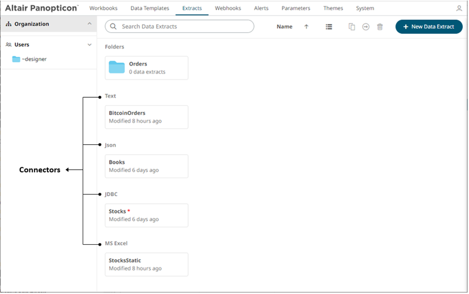This screenshot has width=469, height=294.
Task: Open the Name sort dropdown
Action: [285, 27]
